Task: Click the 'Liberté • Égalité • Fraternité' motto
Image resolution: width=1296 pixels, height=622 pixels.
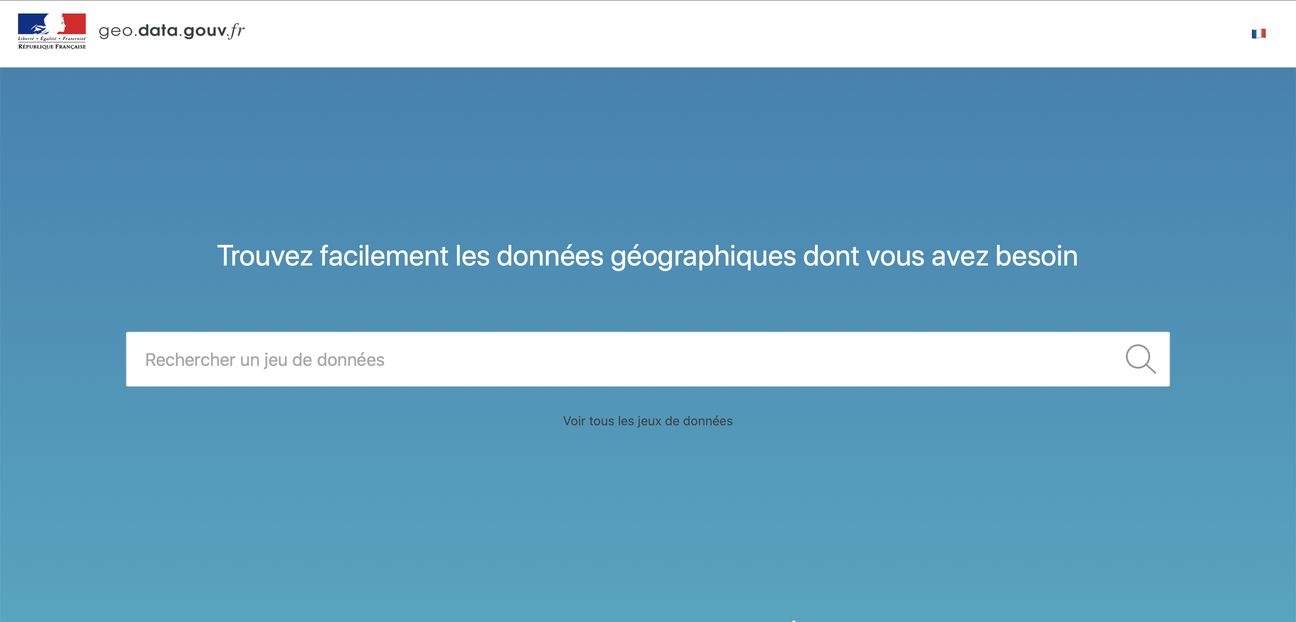Action: [52, 38]
